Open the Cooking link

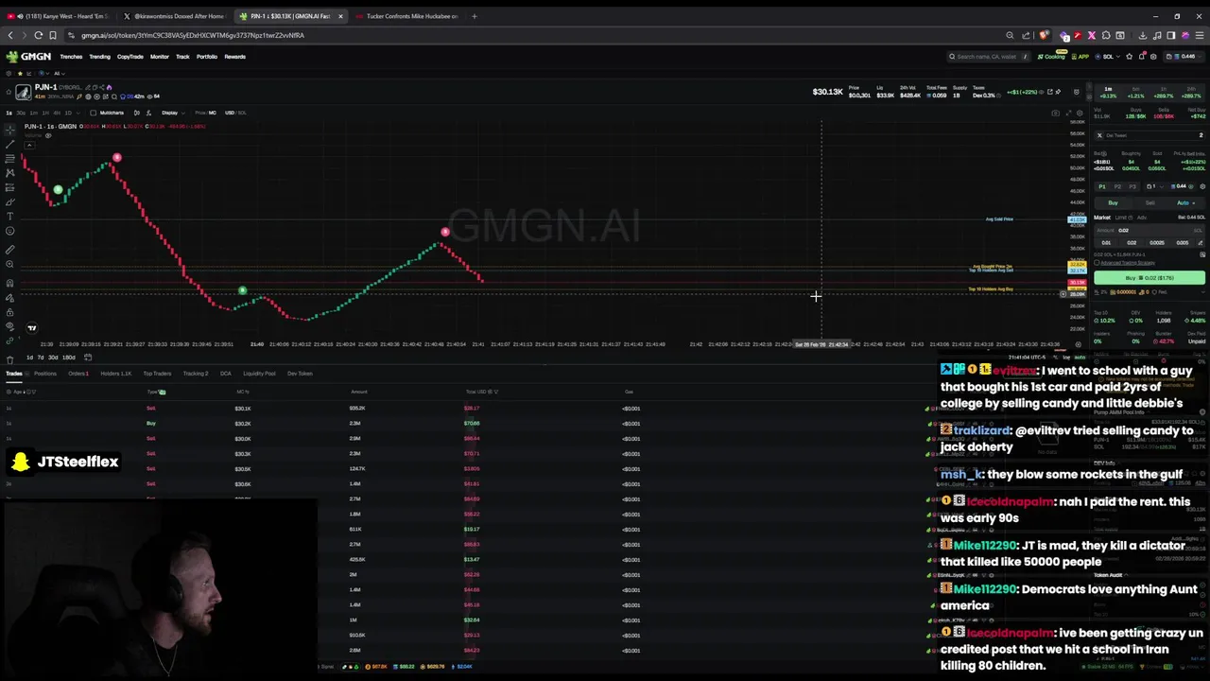[1051, 57]
